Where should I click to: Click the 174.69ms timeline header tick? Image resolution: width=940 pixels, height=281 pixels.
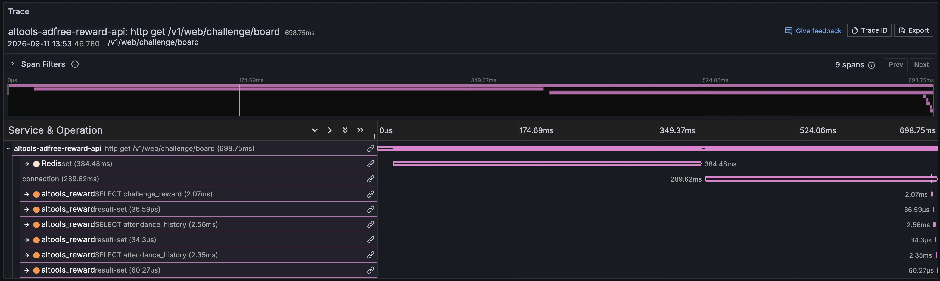[x=536, y=131]
